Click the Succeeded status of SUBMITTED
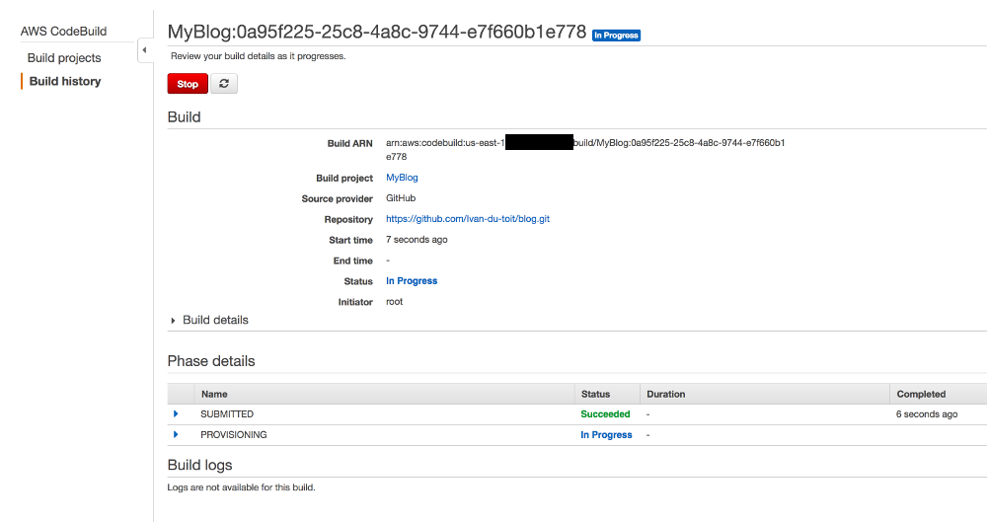The width and height of the screenshot is (987, 522). pos(605,414)
